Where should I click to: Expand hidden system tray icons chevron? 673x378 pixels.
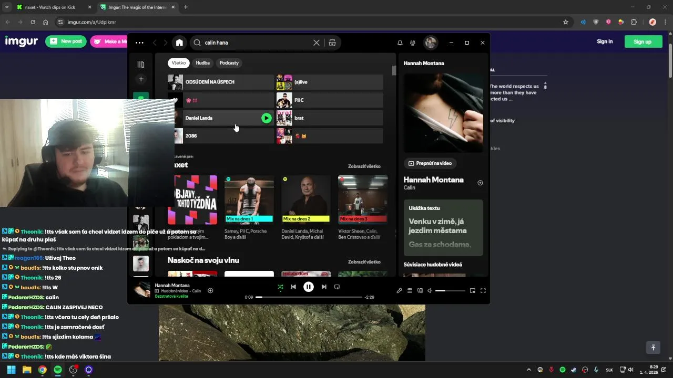point(529,370)
